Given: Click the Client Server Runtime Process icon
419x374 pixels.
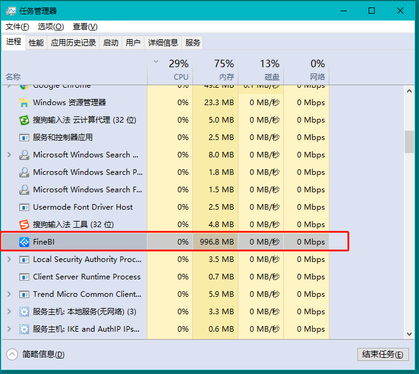Looking at the screenshot, I should click(24, 277).
